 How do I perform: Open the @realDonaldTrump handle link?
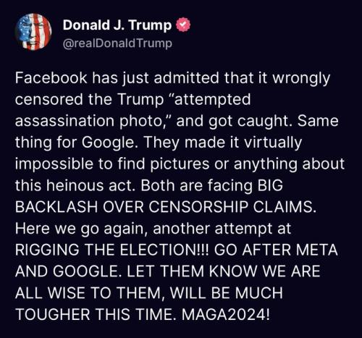tap(117, 43)
